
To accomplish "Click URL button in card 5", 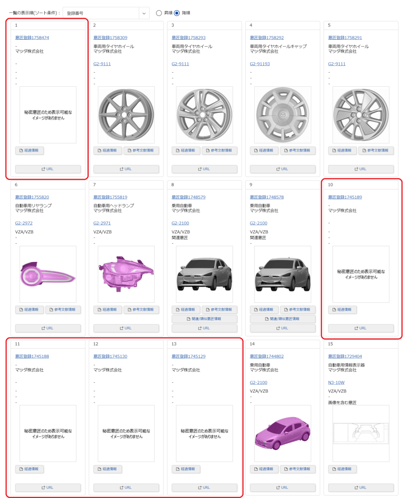I will [x=361, y=169].
